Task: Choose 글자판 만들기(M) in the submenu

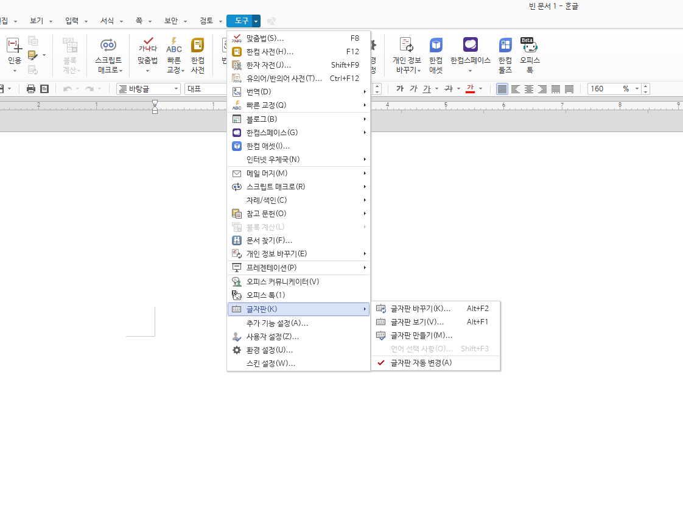Action: (x=436, y=335)
